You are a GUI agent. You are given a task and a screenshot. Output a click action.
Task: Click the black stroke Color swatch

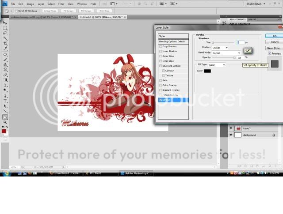click(x=207, y=71)
